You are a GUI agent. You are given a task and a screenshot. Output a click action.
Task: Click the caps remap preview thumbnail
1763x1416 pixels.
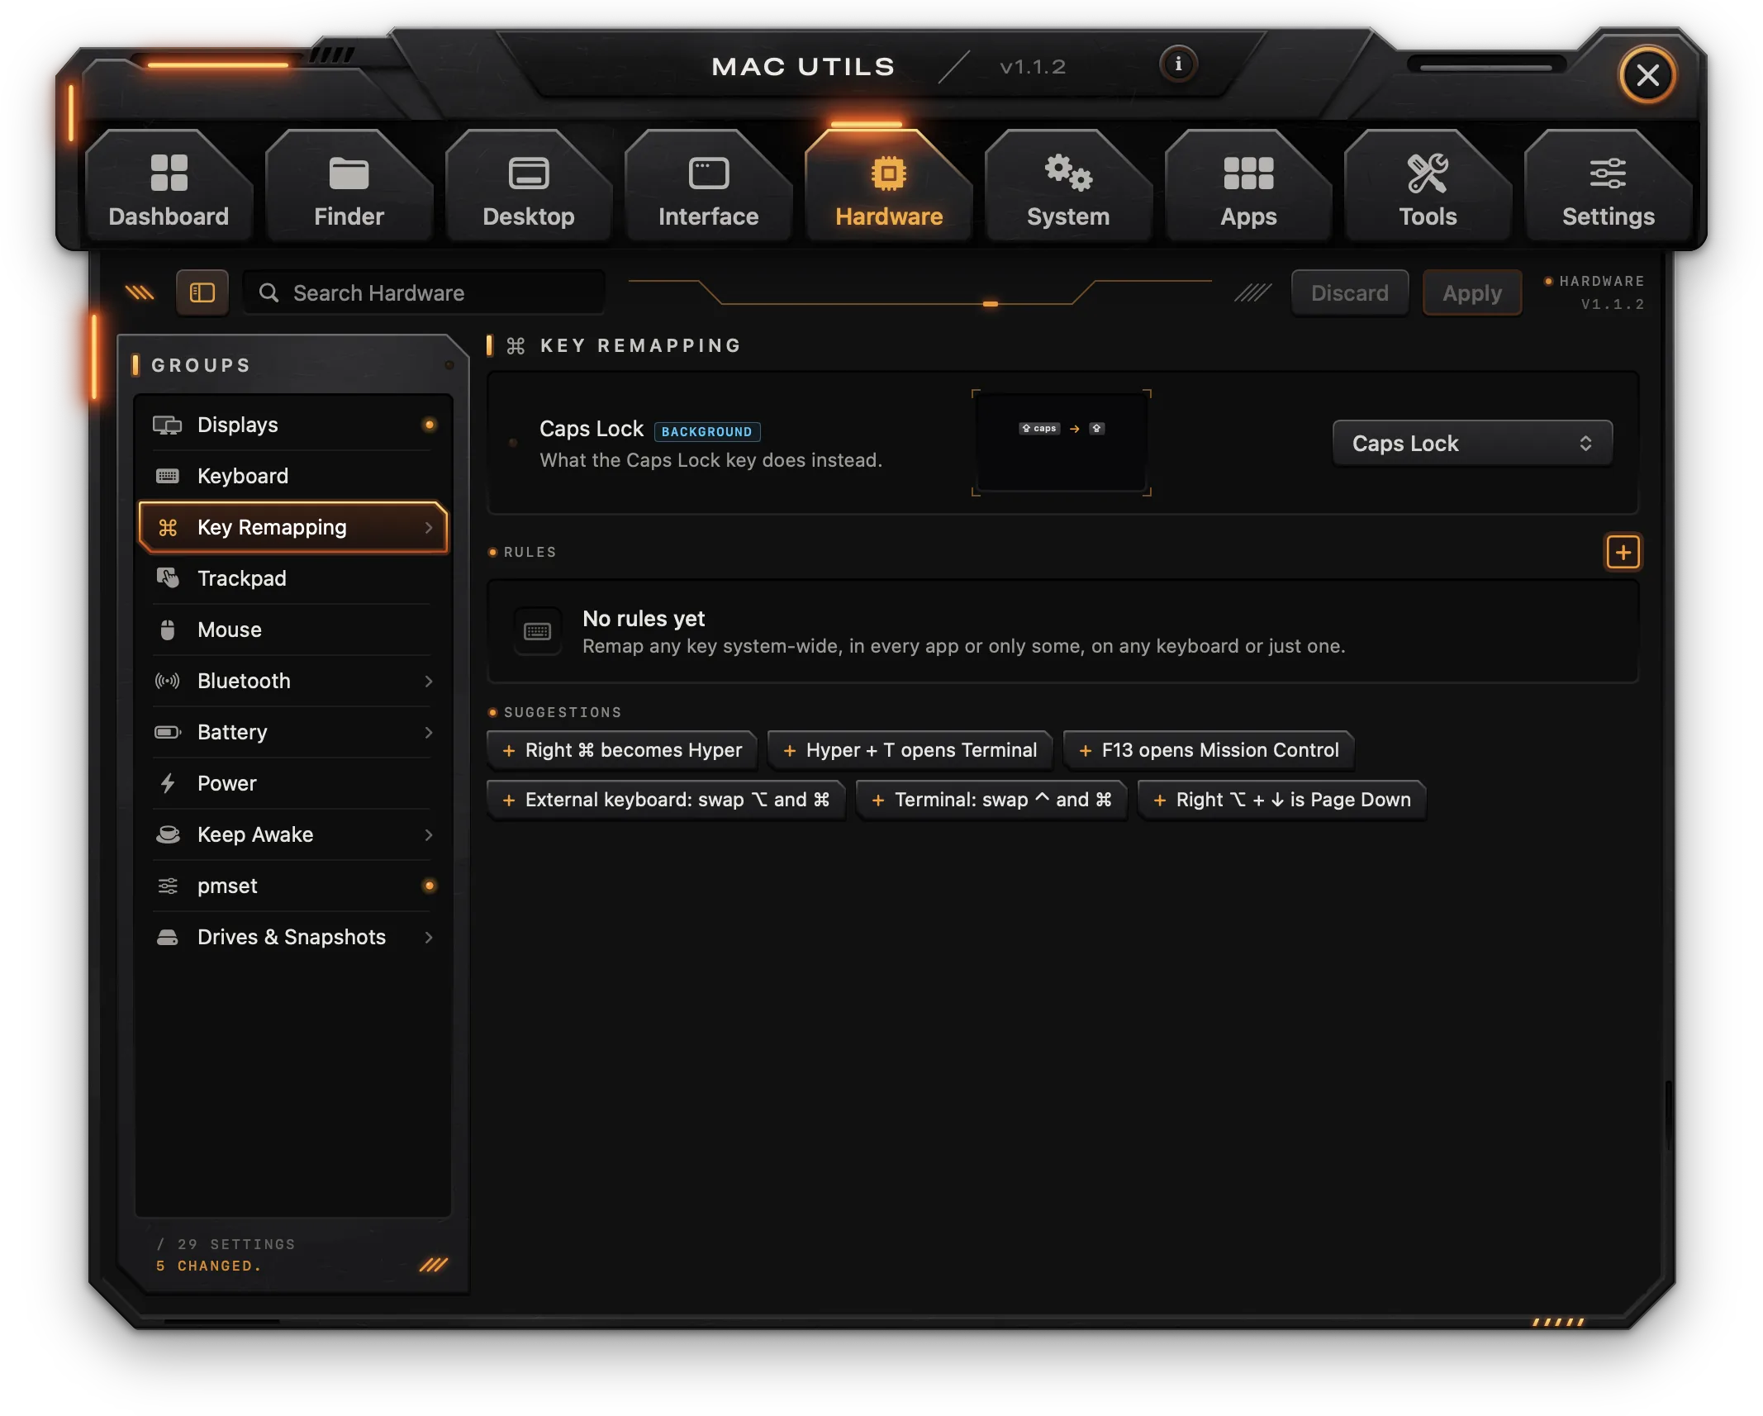pyautogui.click(x=1062, y=443)
